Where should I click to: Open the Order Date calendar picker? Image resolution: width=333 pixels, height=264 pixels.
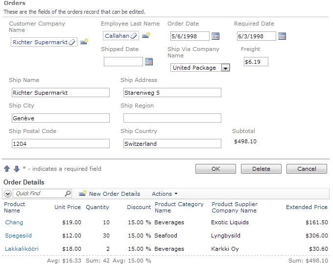[215, 36]
